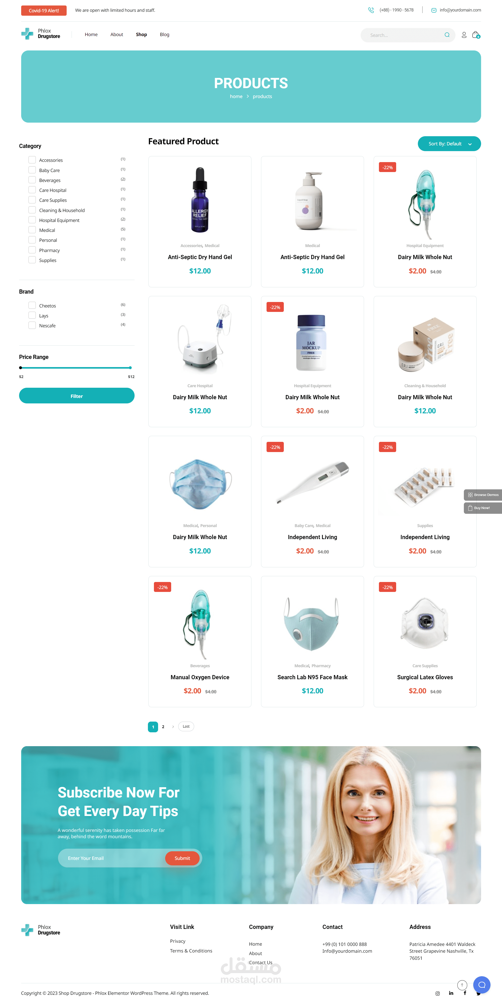Open the Blog menu item
The image size is (502, 1005).
coord(164,34)
